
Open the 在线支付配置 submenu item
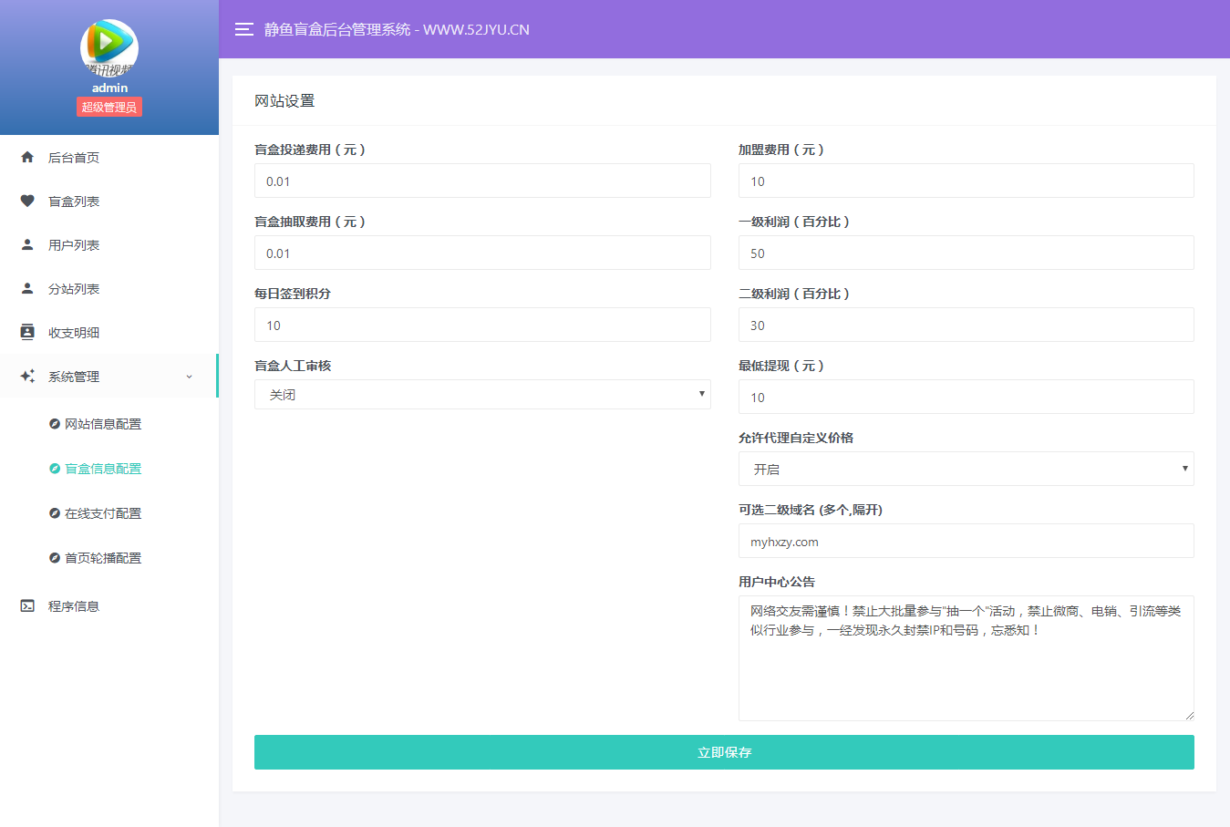tap(102, 513)
